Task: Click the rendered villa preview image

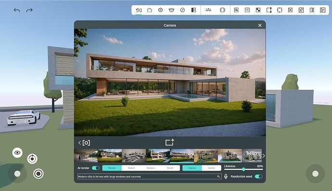Action: pyautogui.click(x=170, y=83)
